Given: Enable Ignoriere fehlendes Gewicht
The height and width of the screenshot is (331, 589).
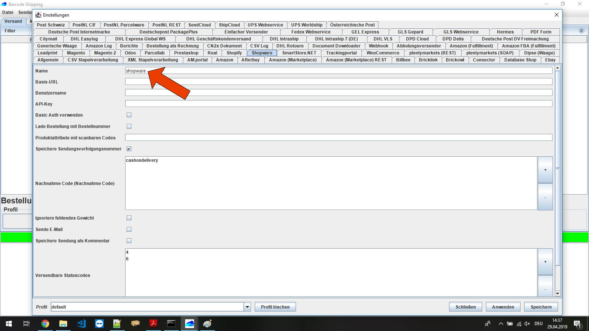Looking at the screenshot, I should [x=129, y=218].
